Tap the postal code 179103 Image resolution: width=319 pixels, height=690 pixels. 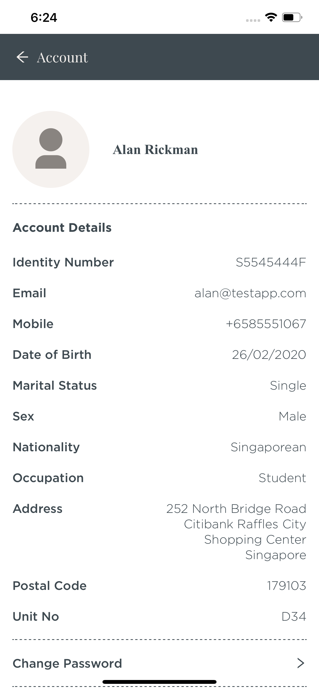(x=286, y=586)
